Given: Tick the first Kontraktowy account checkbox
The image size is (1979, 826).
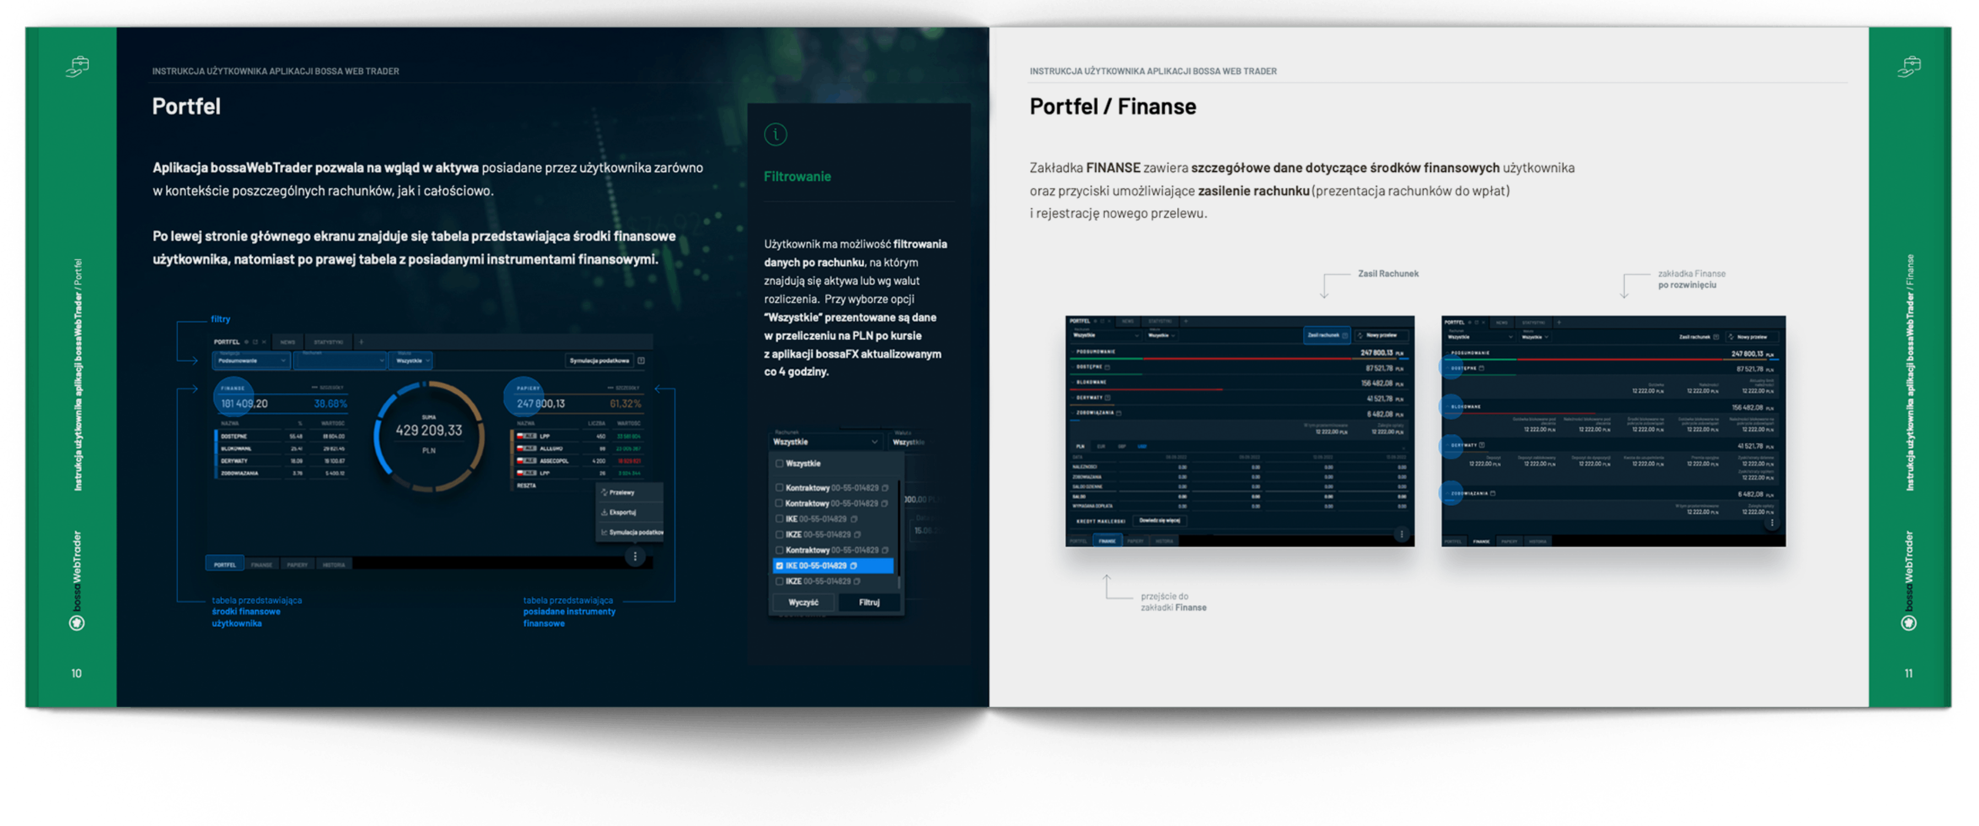Looking at the screenshot, I should point(779,488).
